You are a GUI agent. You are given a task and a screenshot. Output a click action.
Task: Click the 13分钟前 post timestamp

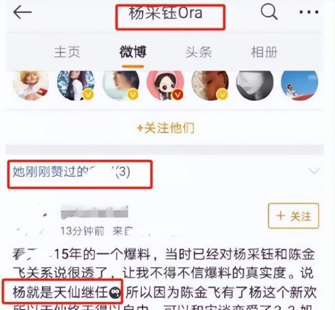(82, 231)
